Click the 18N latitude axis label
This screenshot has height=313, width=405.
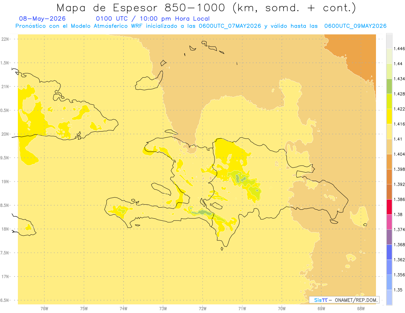pos(5,229)
